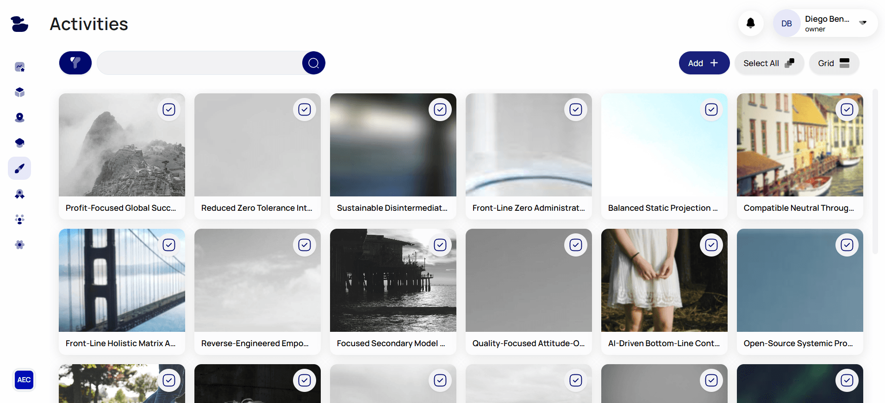The width and height of the screenshot is (885, 403).
Task: Open Profit-Focused Global Succ... title
Action: coord(121,208)
